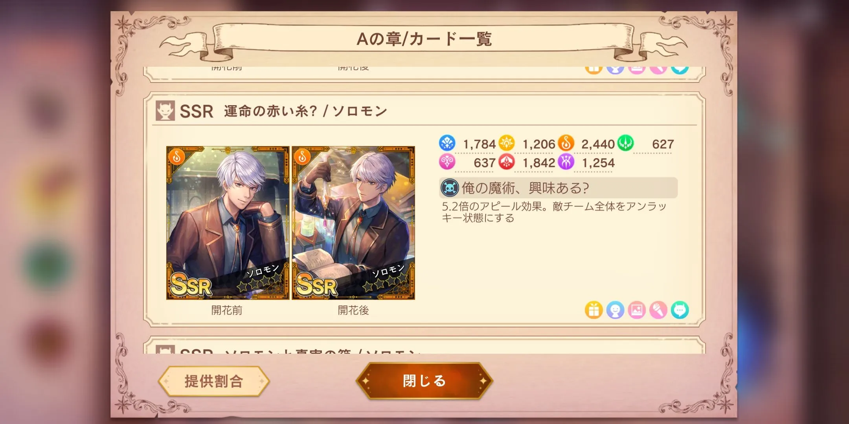
Task: Select the purple stat icon beside 1,254
Action: (x=566, y=162)
